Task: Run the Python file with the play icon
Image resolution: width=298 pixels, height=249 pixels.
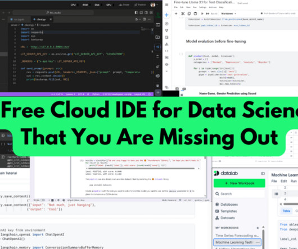Action: click(137, 19)
